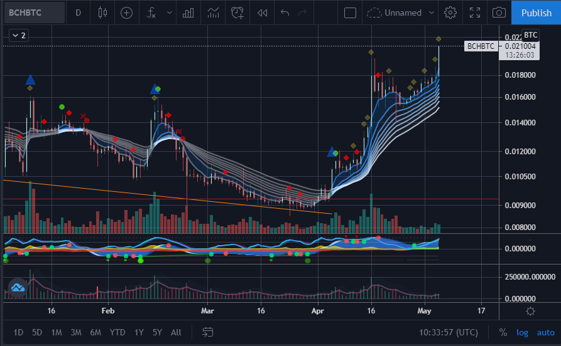Select the 3M date range

[76, 332]
